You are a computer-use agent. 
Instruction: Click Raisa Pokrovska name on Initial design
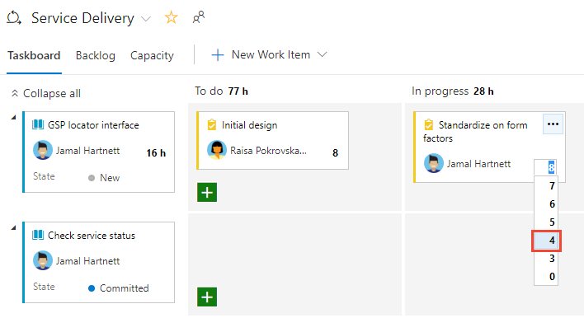click(268, 151)
